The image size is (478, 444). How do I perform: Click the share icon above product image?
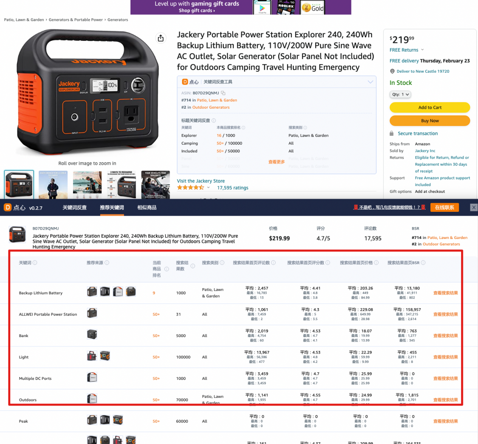[161, 38]
